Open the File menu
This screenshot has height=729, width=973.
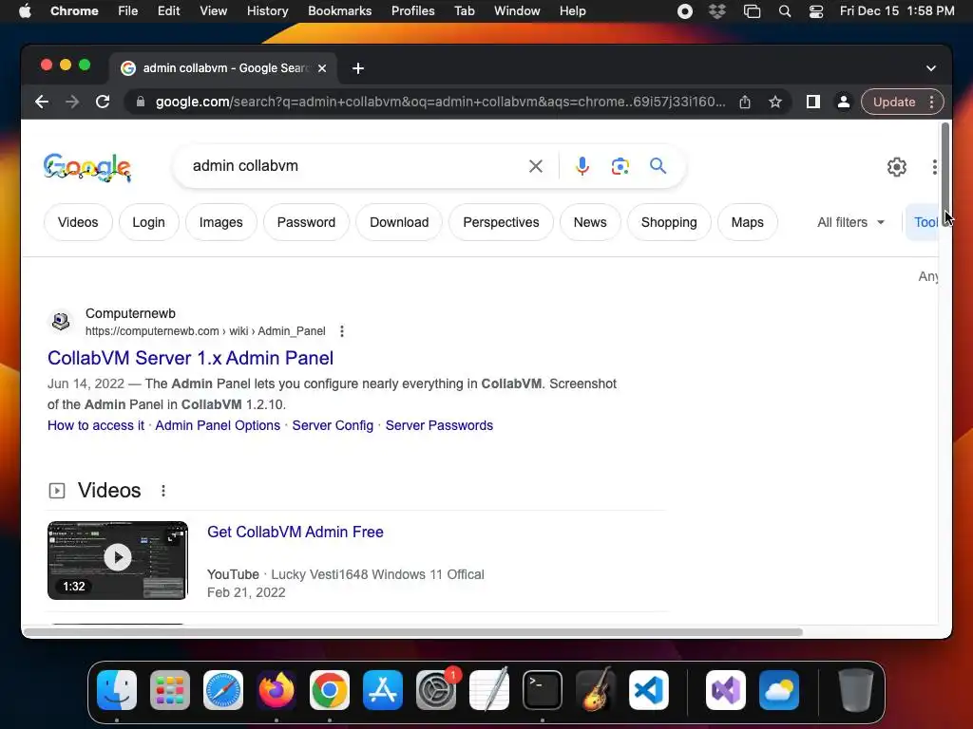128,11
